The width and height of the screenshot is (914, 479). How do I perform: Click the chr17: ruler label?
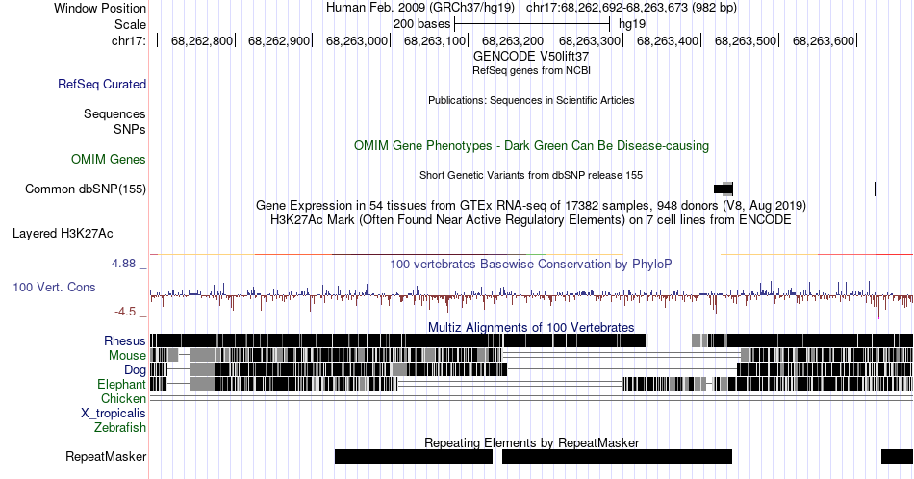[x=129, y=40]
